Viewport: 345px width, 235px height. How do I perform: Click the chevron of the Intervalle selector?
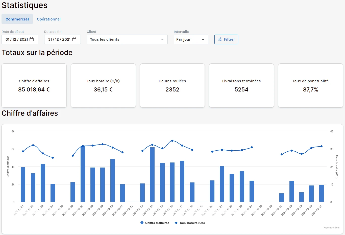coord(203,39)
